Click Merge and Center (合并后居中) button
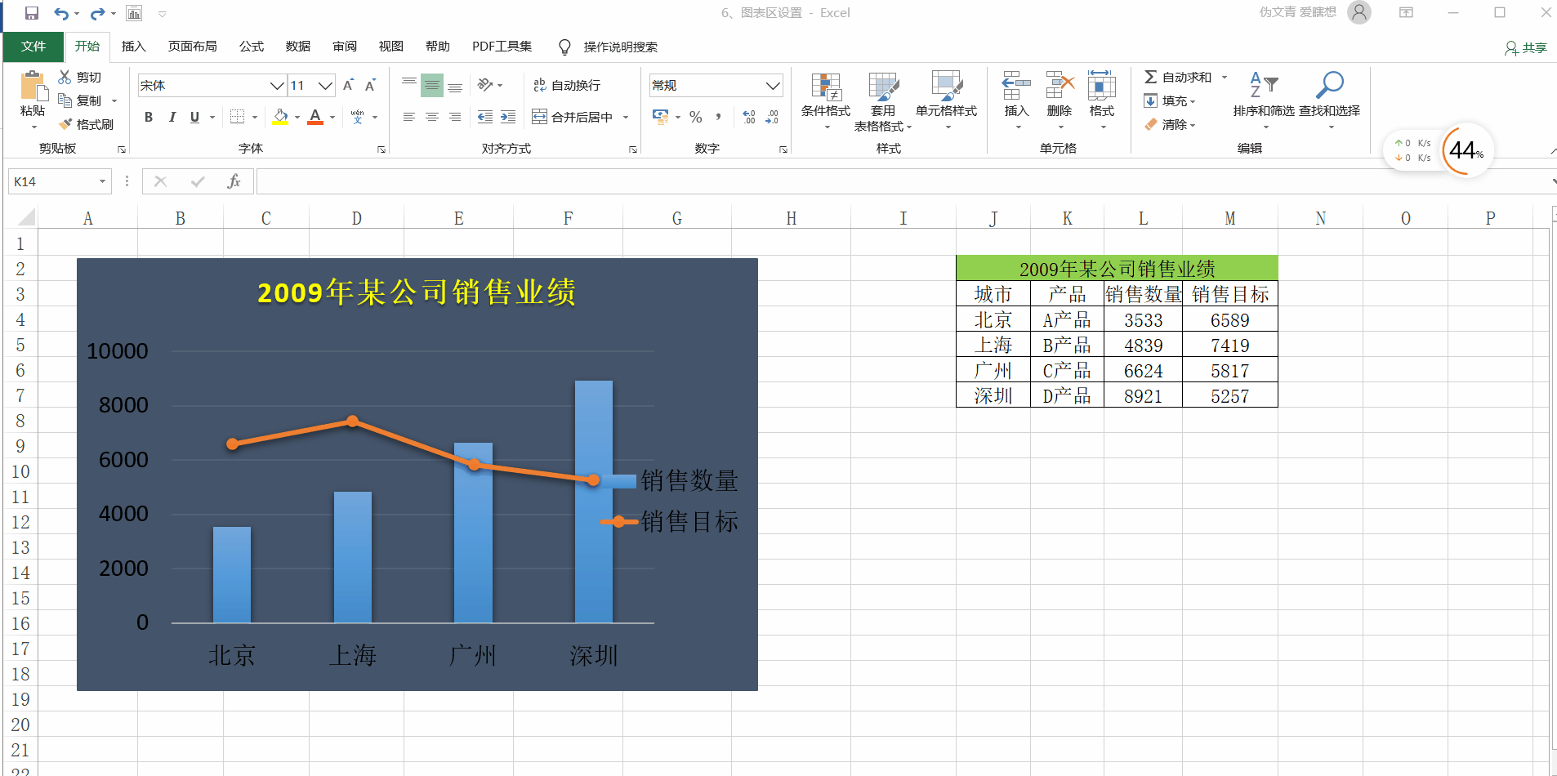The width and height of the screenshot is (1557, 776). pyautogui.click(x=573, y=117)
